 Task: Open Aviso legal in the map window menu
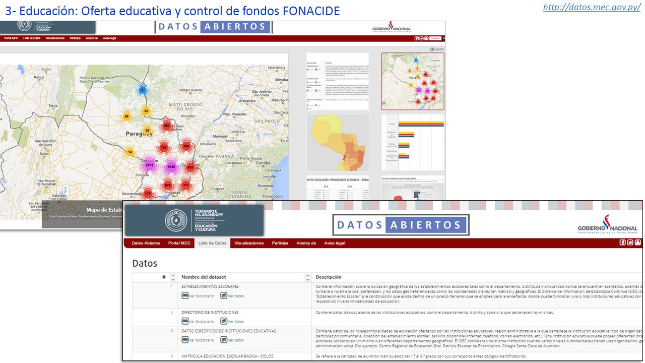(109, 38)
